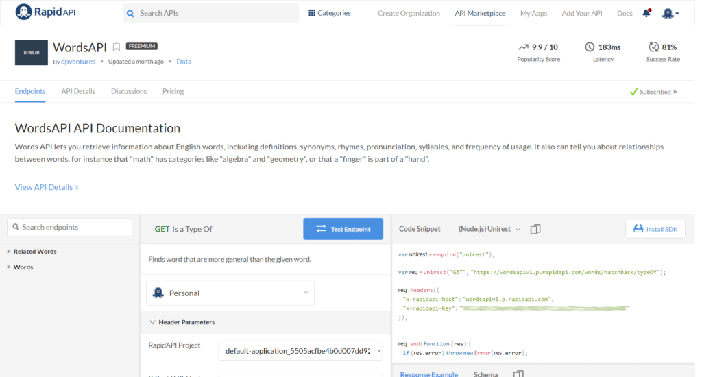Switch to the API Details tab

78,91
